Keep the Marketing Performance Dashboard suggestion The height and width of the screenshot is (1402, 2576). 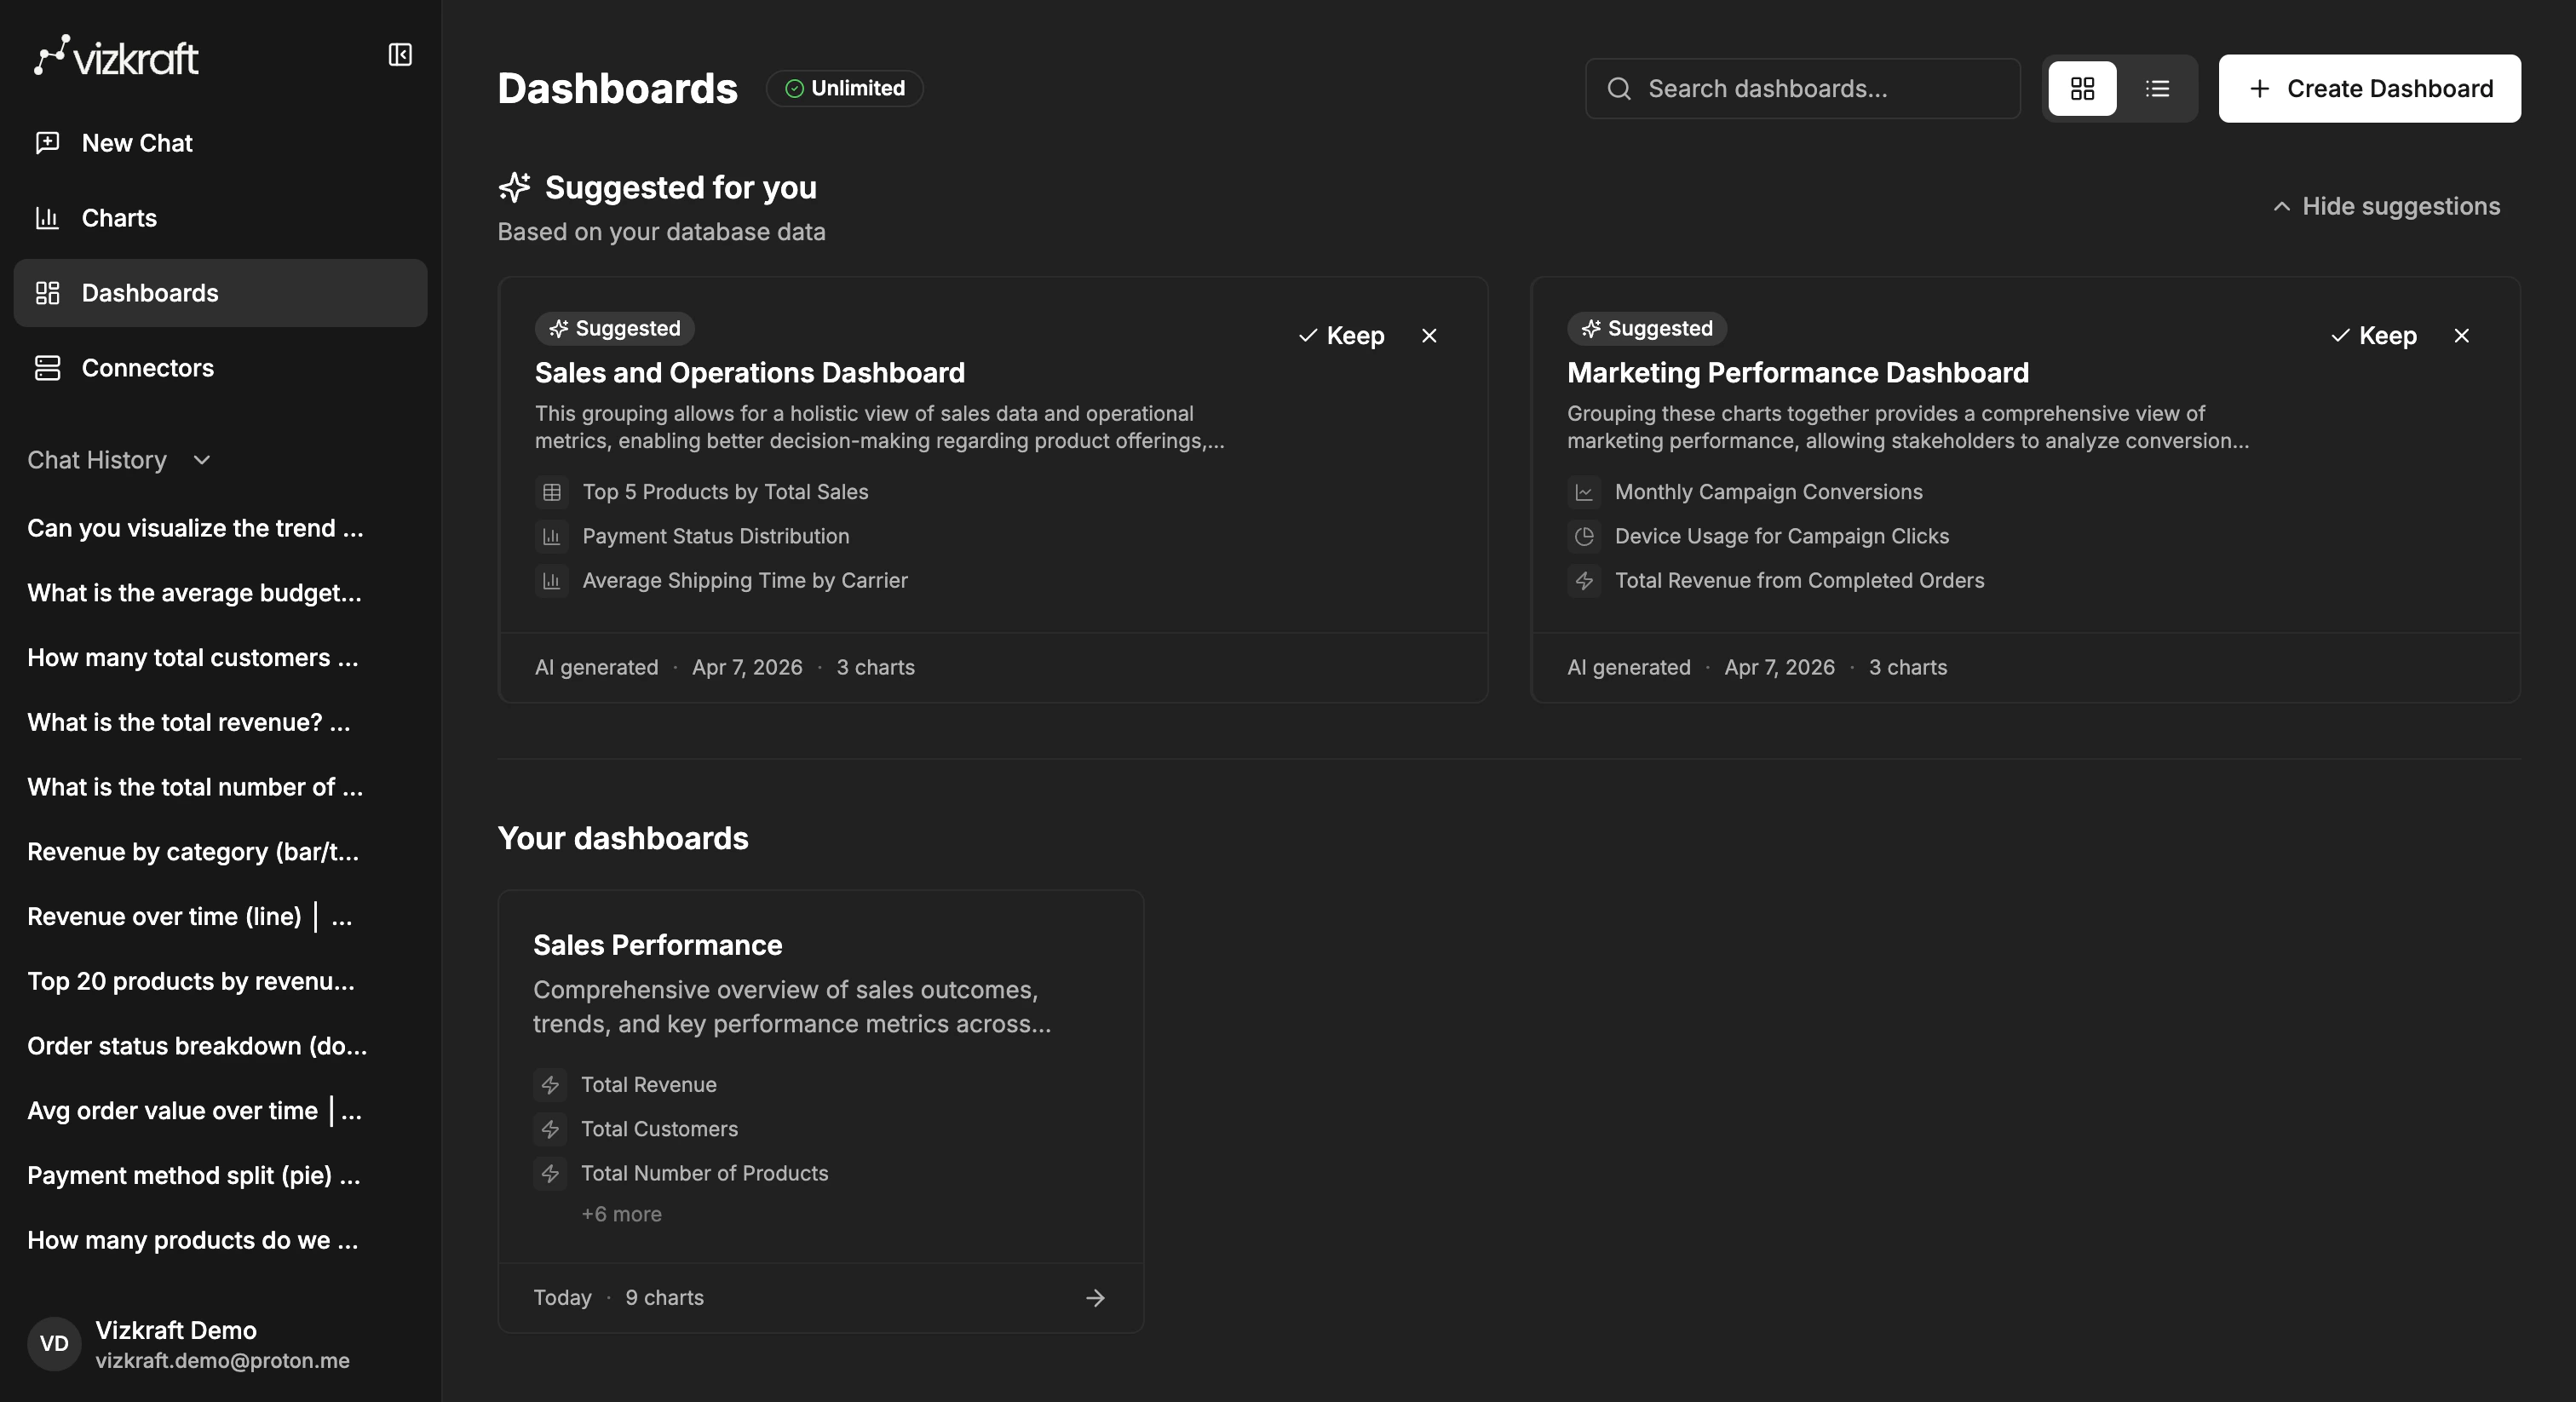coord(2375,335)
